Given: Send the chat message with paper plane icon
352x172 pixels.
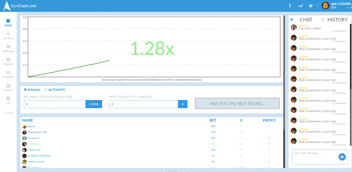Looking at the screenshot, I should click(x=342, y=157).
